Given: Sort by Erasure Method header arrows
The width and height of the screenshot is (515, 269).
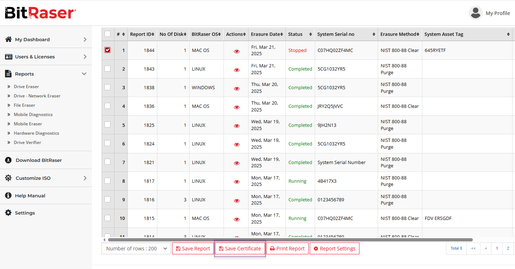Looking at the screenshot, I should (418, 34).
